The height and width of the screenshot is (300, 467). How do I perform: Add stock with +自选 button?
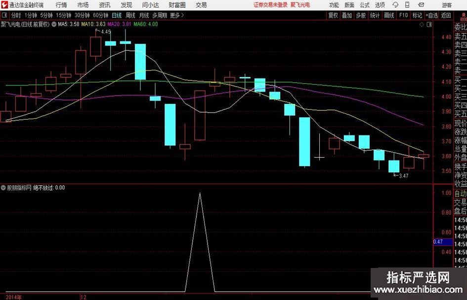pos(432,15)
